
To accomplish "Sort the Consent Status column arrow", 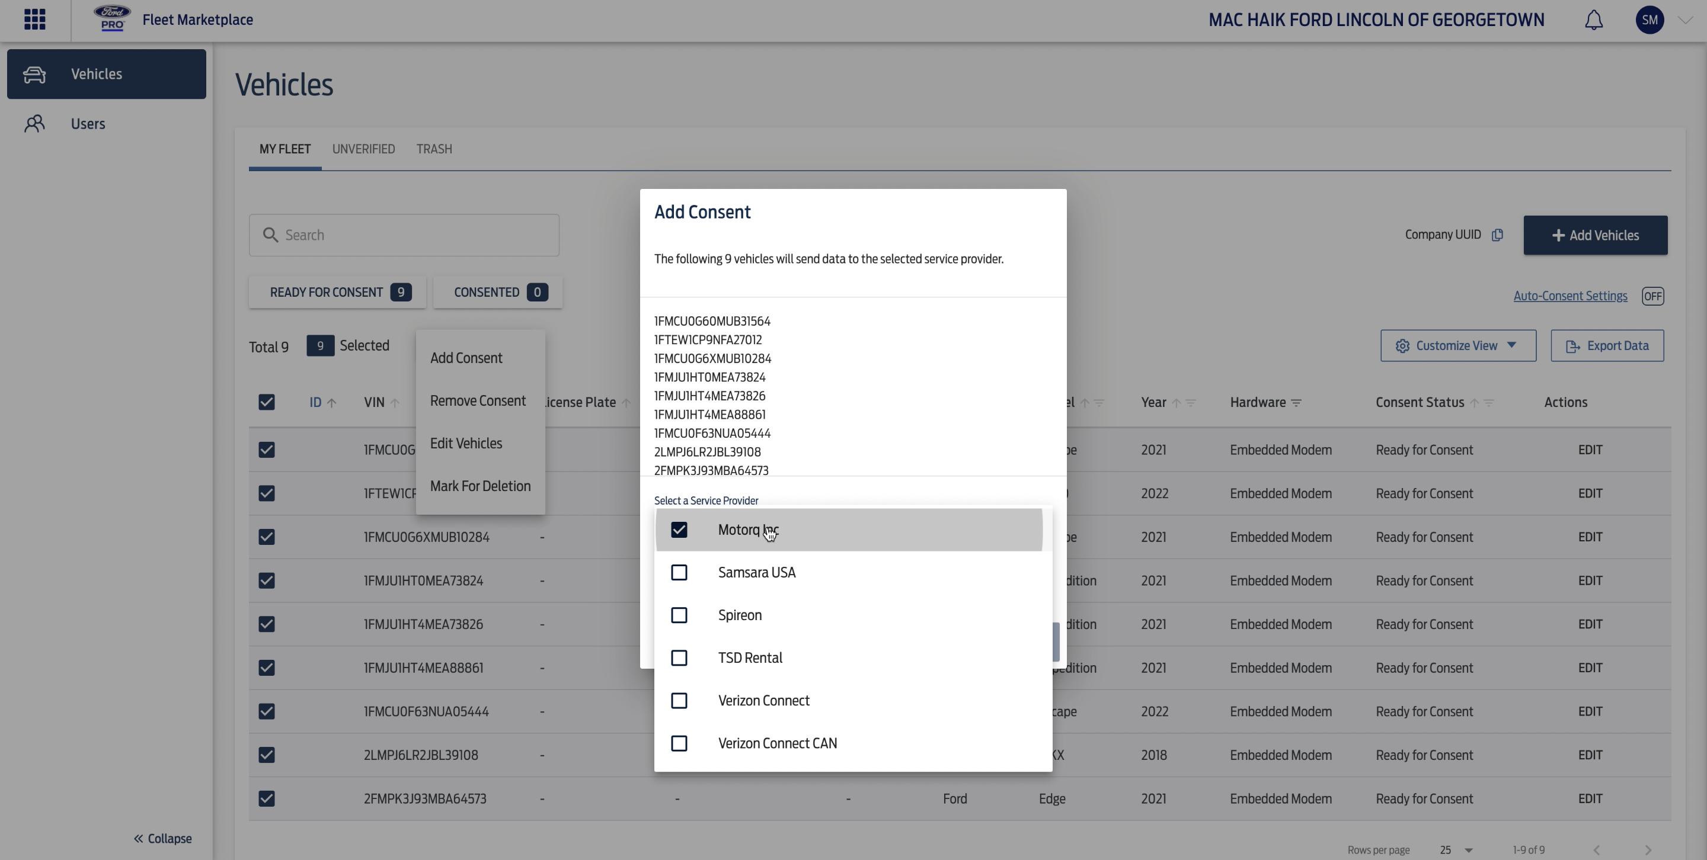I will point(1473,403).
